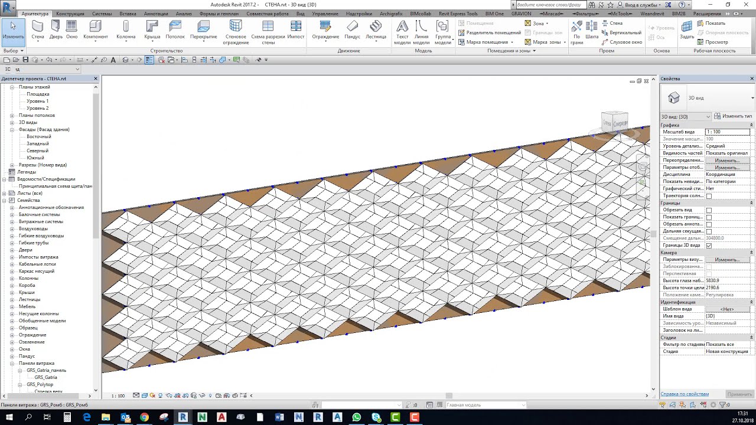Select the Ограждение (Railing) tool
The image size is (756, 425).
[325, 30]
